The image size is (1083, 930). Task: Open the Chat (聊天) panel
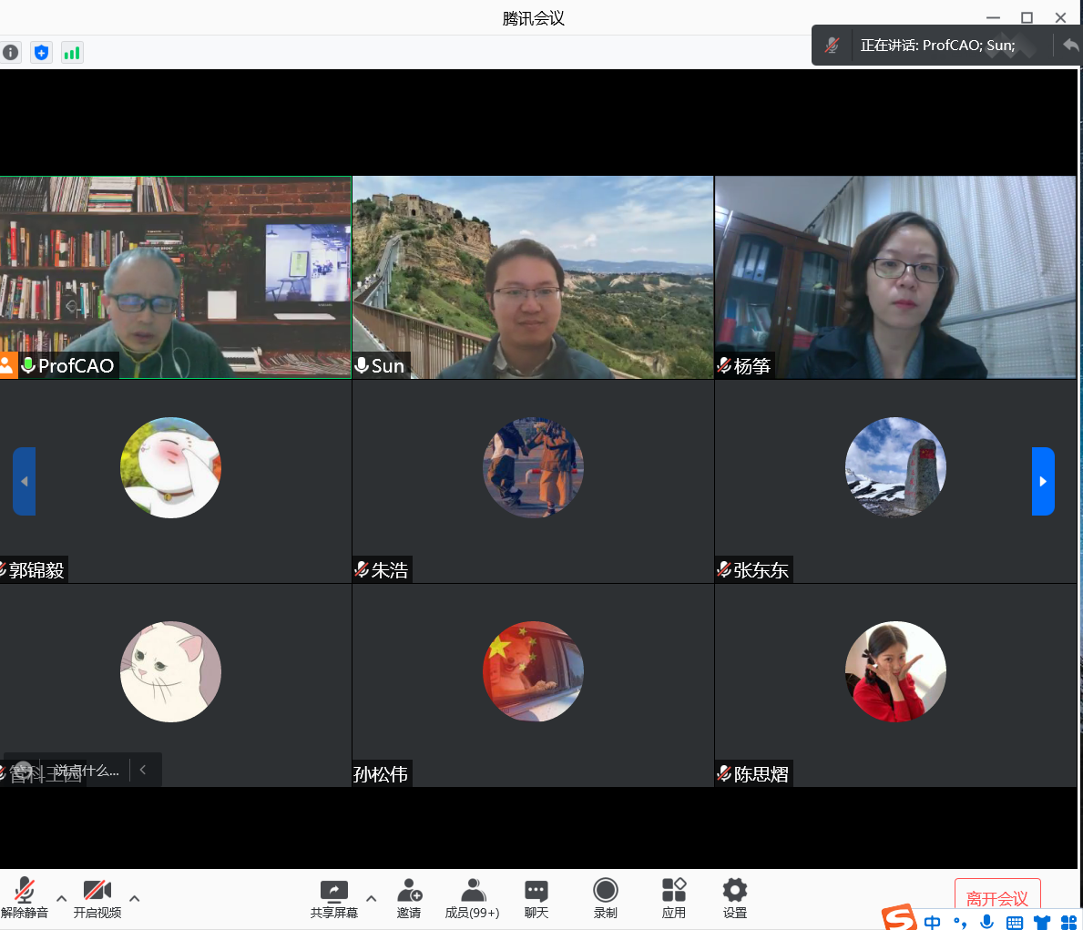pos(536,897)
